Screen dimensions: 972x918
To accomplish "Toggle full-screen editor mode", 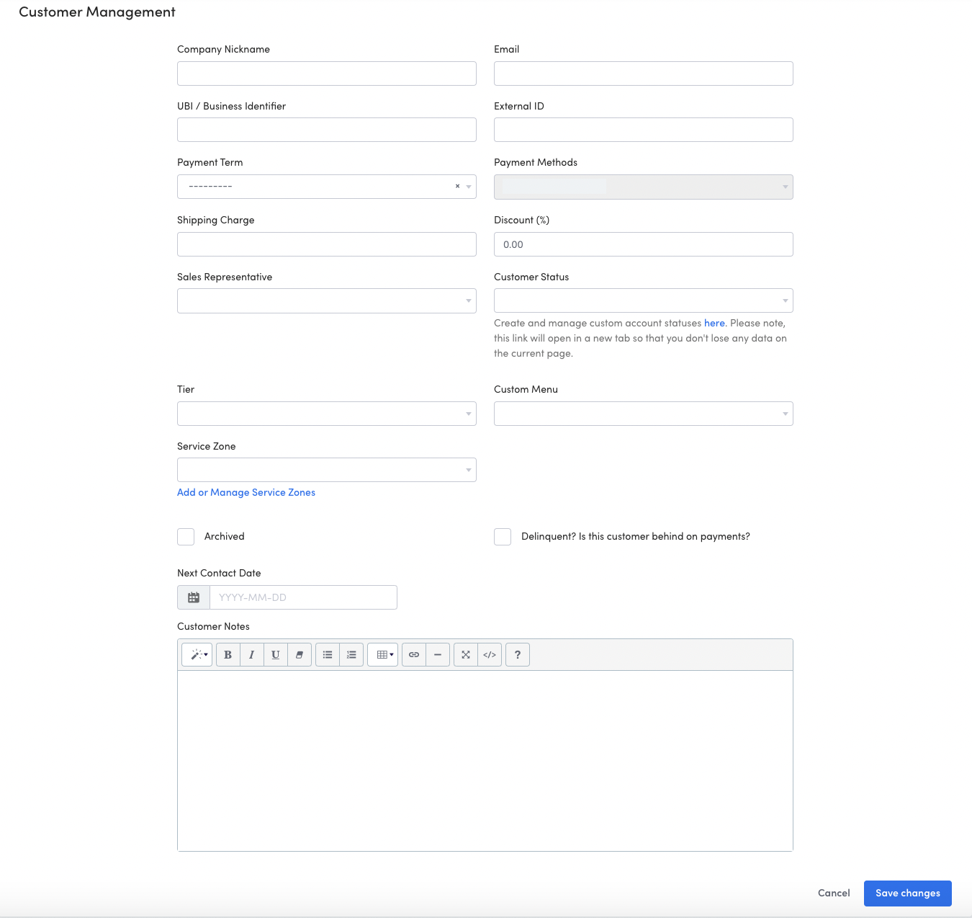I will pyautogui.click(x=466, y=654).
